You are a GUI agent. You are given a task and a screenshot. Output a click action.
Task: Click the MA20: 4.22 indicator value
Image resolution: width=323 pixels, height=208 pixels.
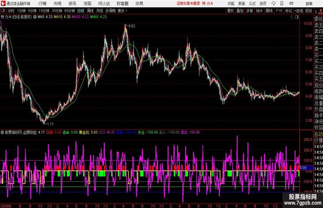(x=80, y=17)
